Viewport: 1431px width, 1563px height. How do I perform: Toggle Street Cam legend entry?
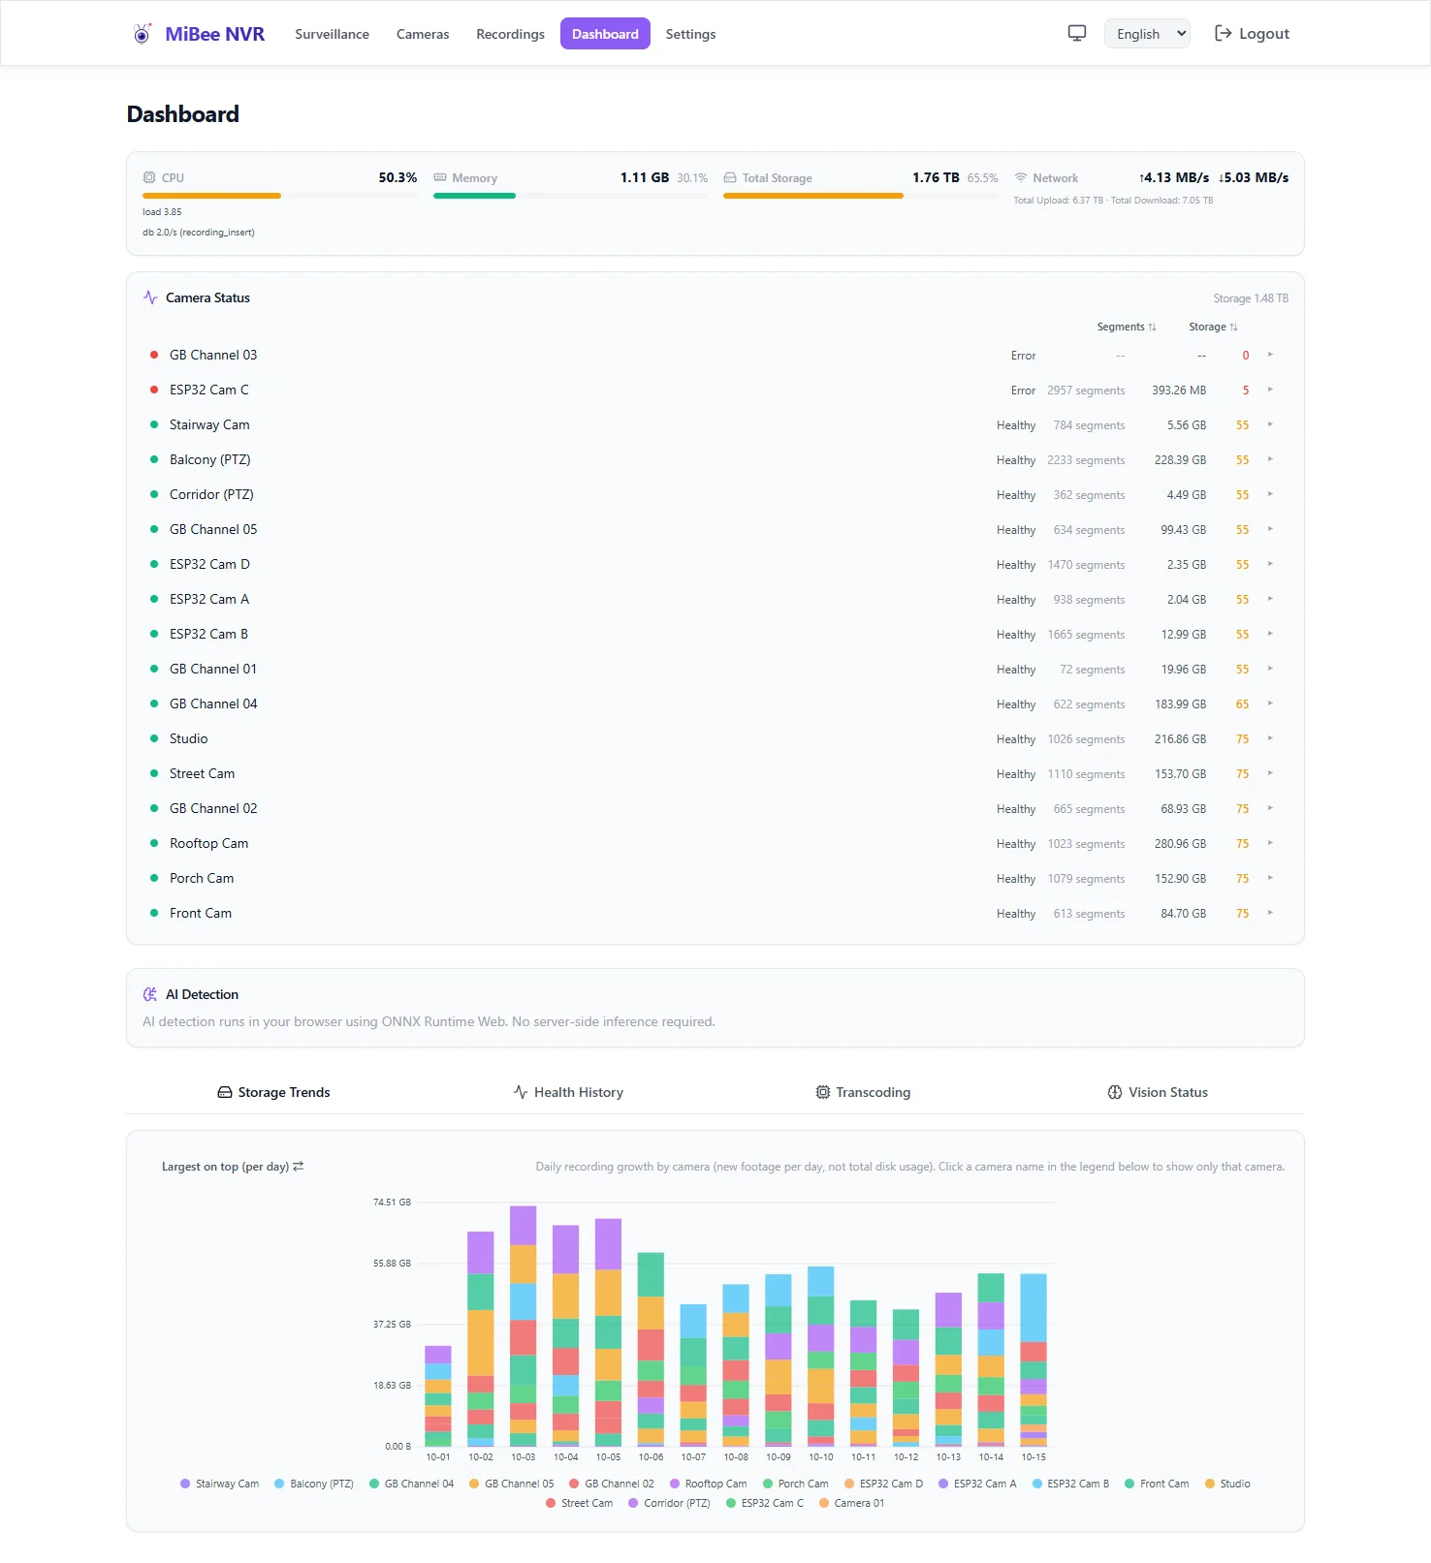tap(580, 1503)
